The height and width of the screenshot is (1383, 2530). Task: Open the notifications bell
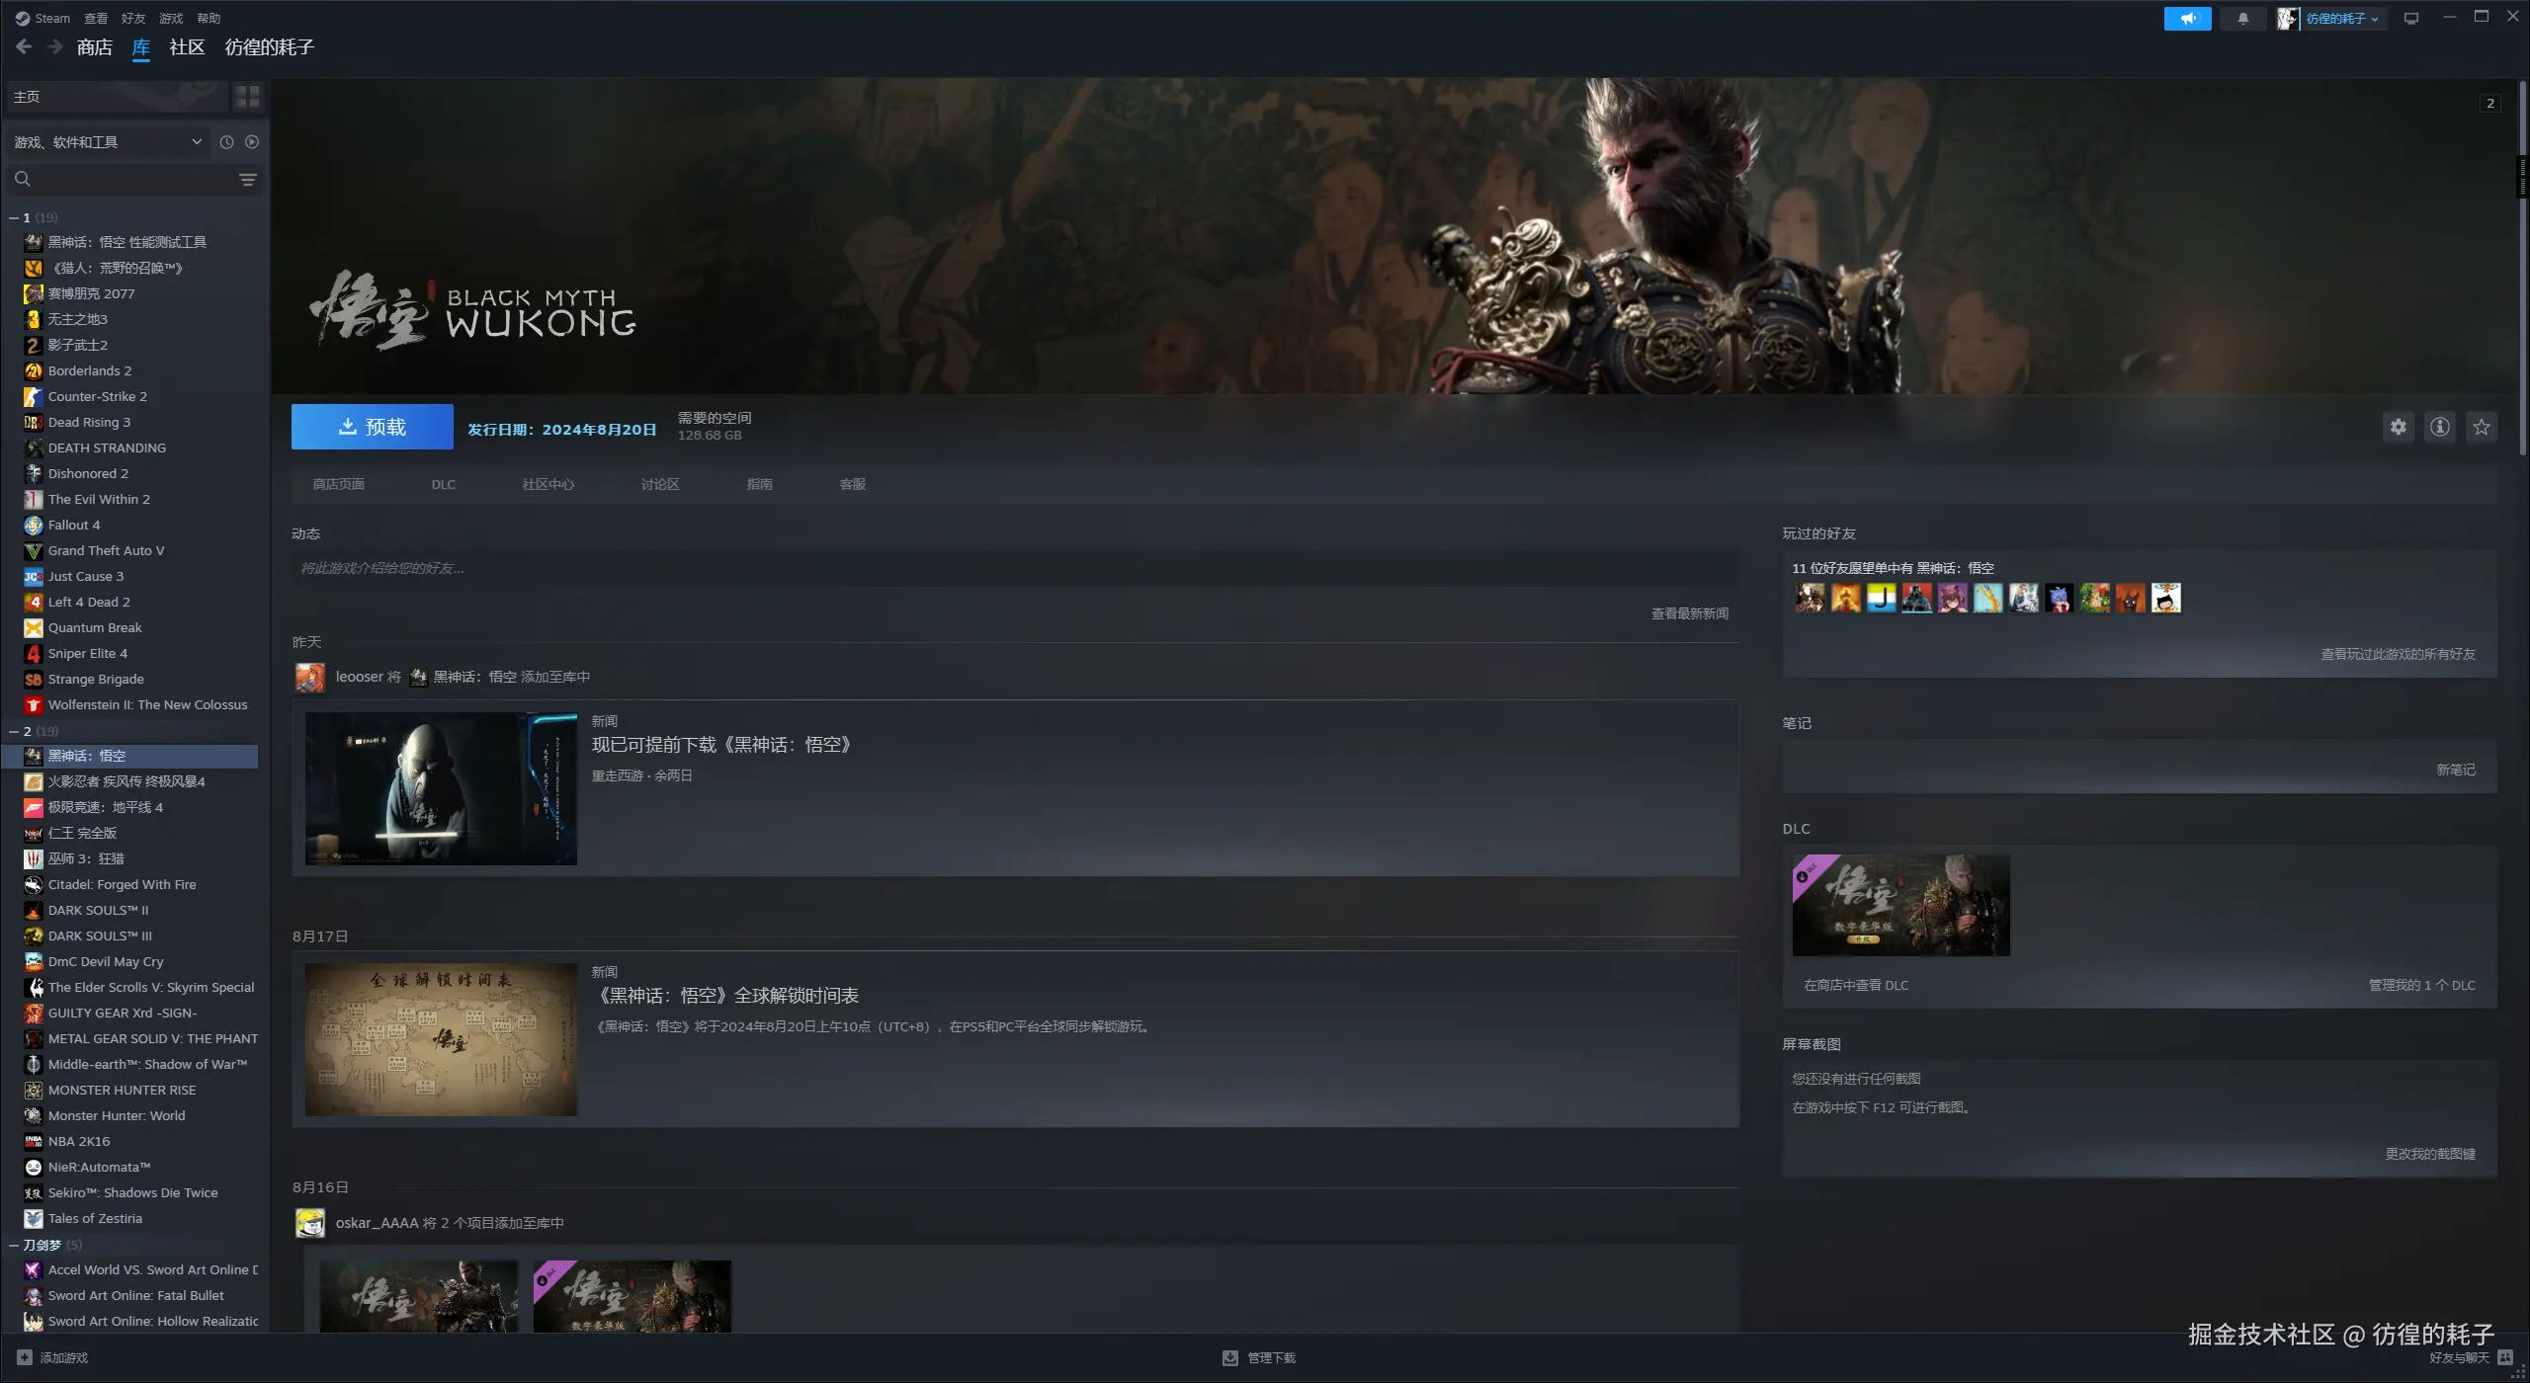pos(2242,18)
